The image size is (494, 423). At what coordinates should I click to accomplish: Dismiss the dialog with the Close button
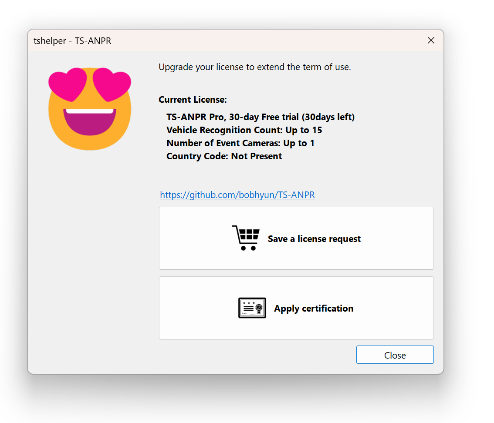point(395,355)
